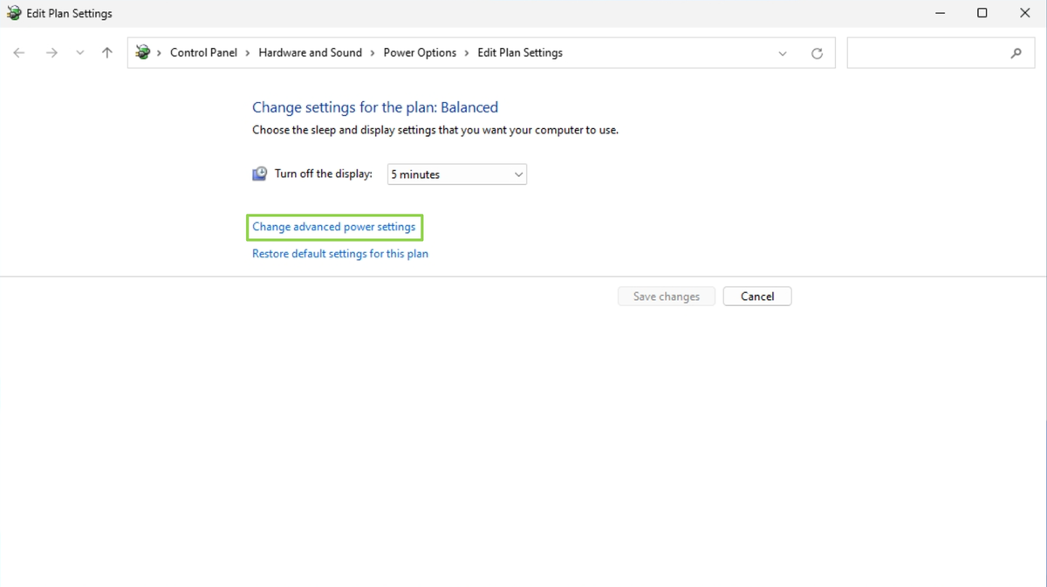Open the address bar recent locations dropdown

pyautogui.click(x=783, y=53)
